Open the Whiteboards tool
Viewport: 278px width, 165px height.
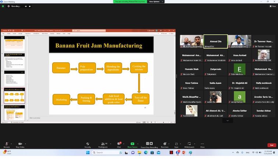point(189,144)
